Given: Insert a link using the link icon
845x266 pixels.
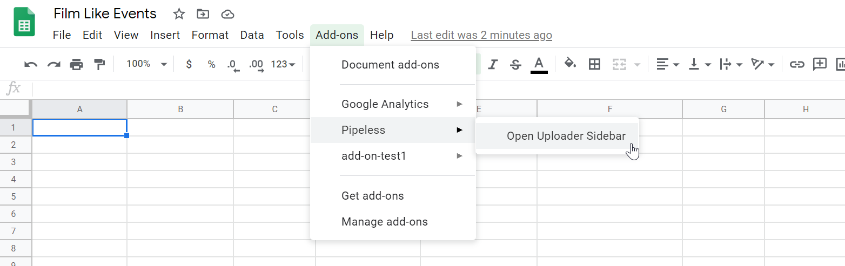Looking at the screenshot, I should (796, 65).
